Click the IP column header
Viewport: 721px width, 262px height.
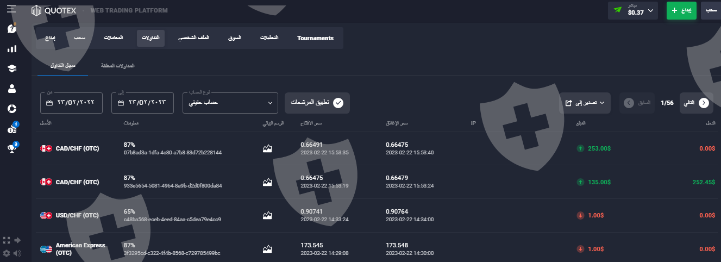[473, 123]
